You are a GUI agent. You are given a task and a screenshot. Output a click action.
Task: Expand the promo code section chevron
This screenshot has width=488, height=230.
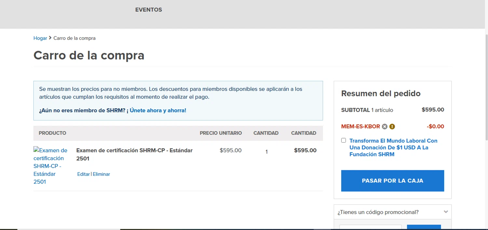[446, 212]
